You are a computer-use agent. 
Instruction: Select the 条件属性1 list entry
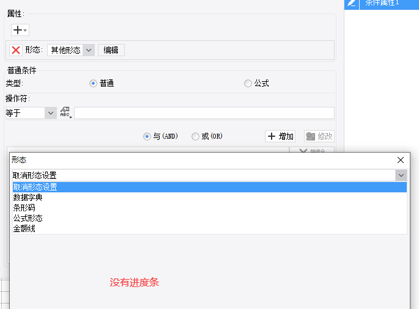pyautogui.click(x=390, y=4)
